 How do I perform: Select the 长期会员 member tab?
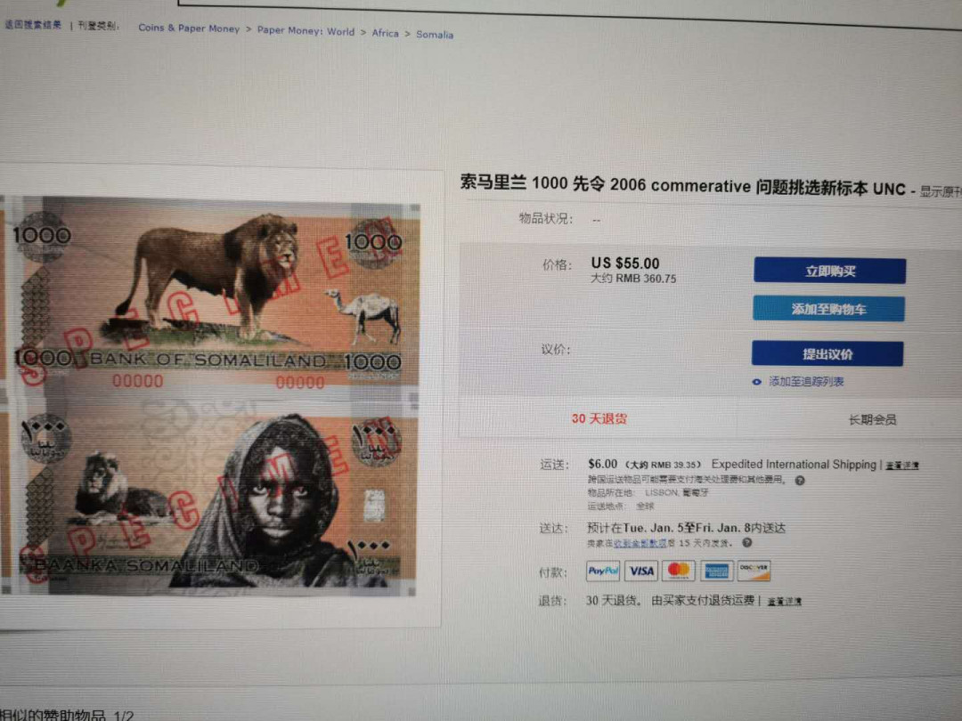(x=872, y=420)
